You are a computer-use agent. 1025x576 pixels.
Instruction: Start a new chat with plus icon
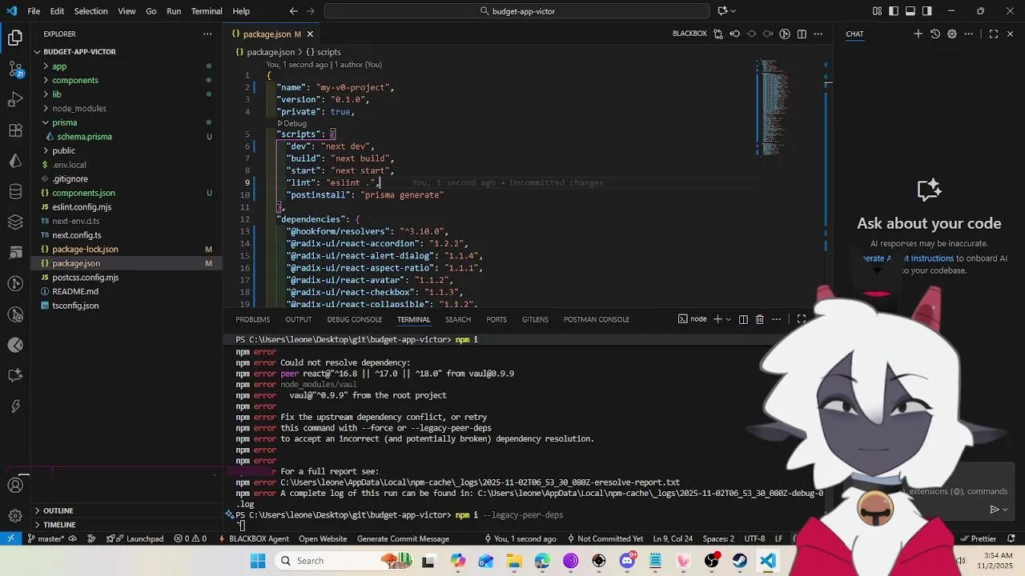pos(918,34)
